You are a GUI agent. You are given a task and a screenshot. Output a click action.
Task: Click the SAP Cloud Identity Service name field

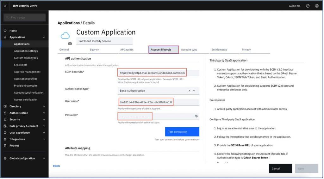coord(104,41)
